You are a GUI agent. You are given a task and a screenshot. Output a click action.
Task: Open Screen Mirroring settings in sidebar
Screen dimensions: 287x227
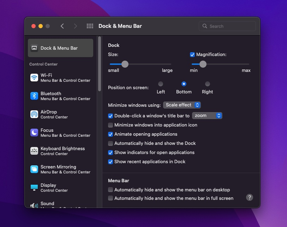tap(60, 169)
